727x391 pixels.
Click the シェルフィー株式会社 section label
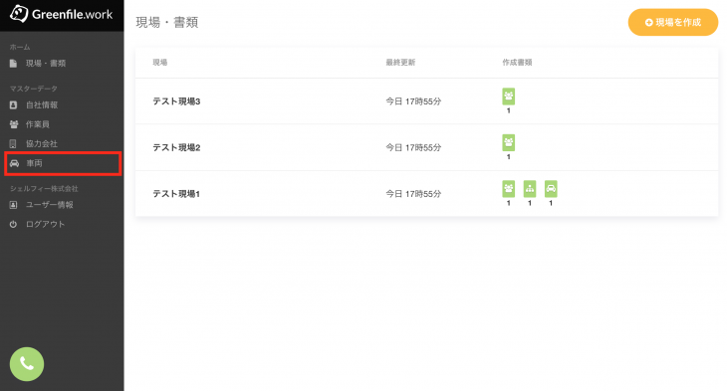[44, 189]
